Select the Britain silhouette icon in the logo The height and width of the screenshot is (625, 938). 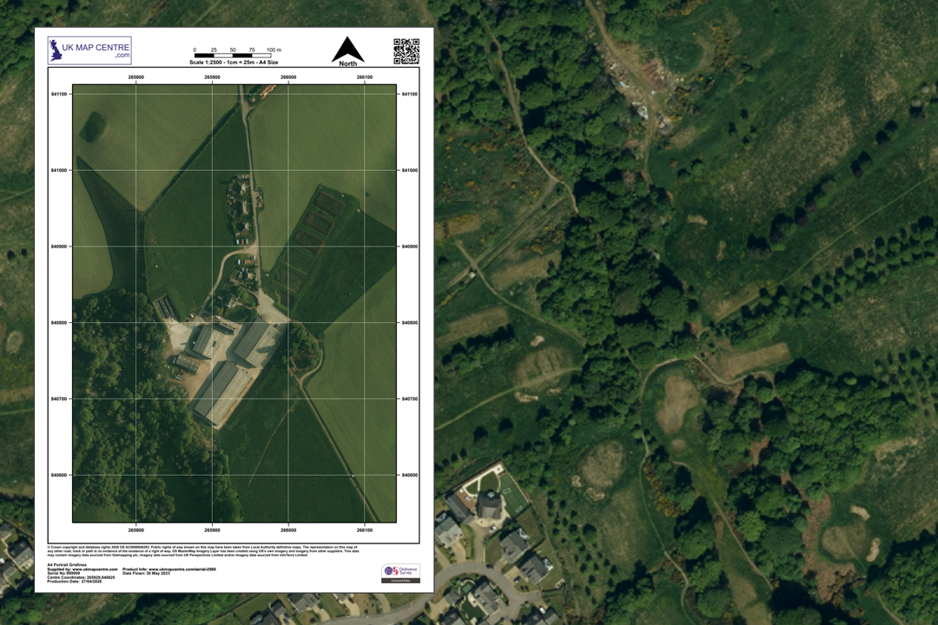click(56, 49)
